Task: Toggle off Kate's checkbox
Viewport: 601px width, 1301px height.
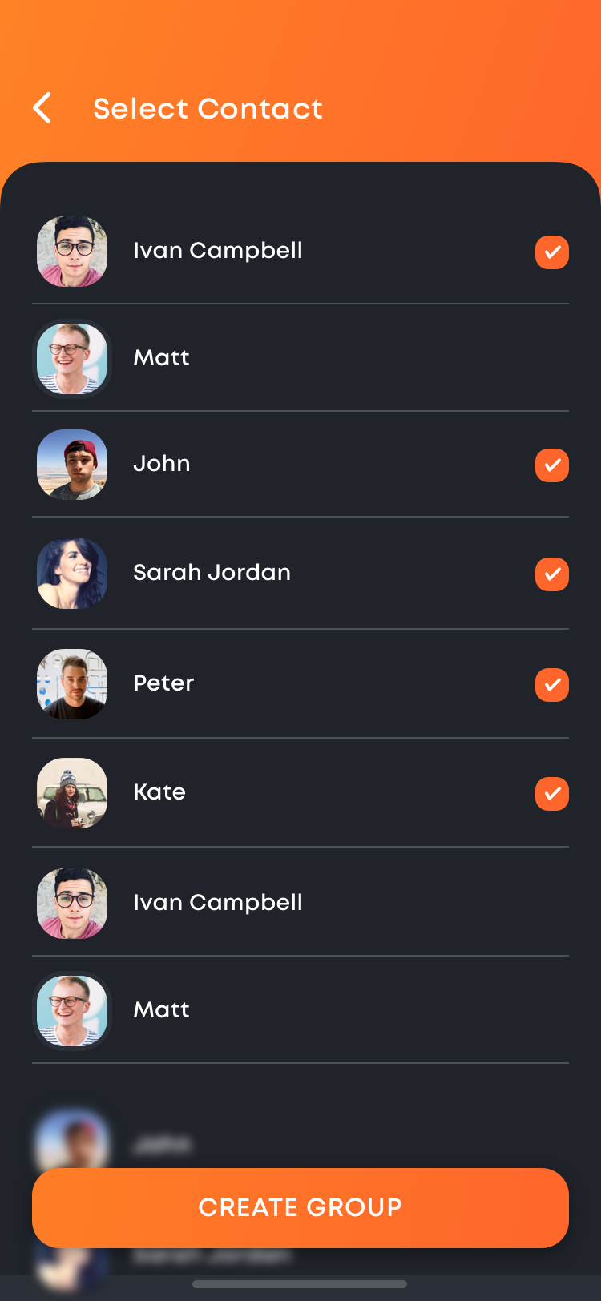Action: pyautogui.click(x=551, y=794)
